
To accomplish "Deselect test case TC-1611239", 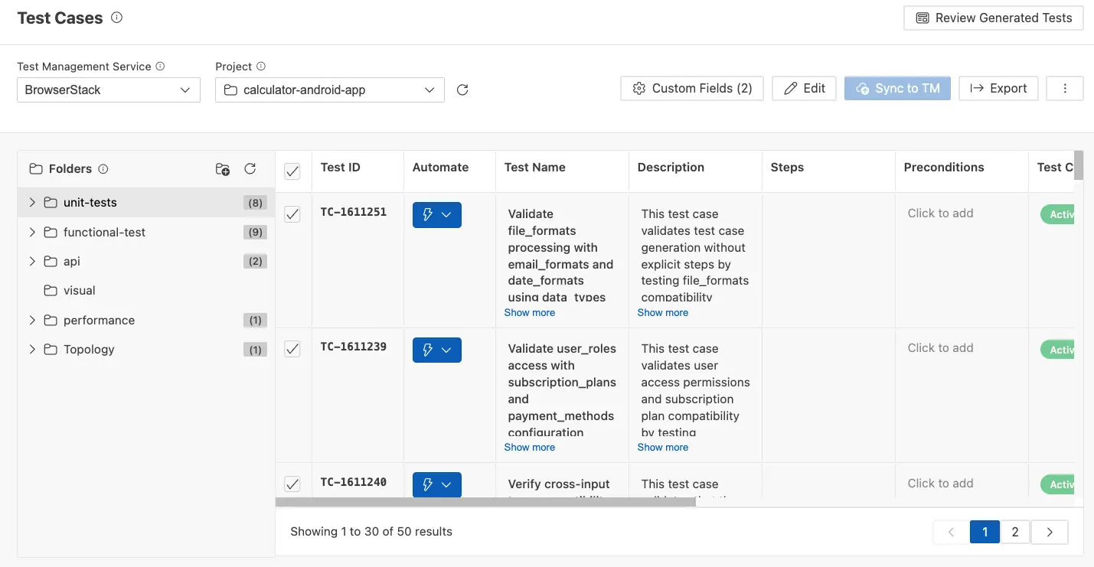I will click(292, 349).
